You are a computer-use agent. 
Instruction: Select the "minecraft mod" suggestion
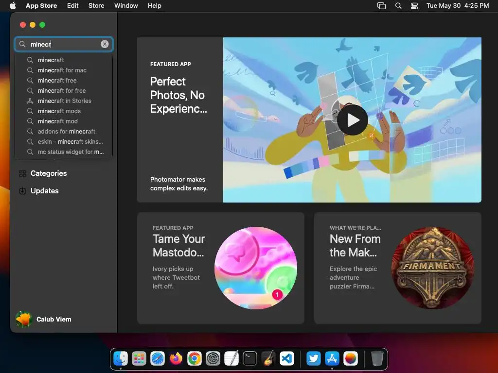(64, 121)
